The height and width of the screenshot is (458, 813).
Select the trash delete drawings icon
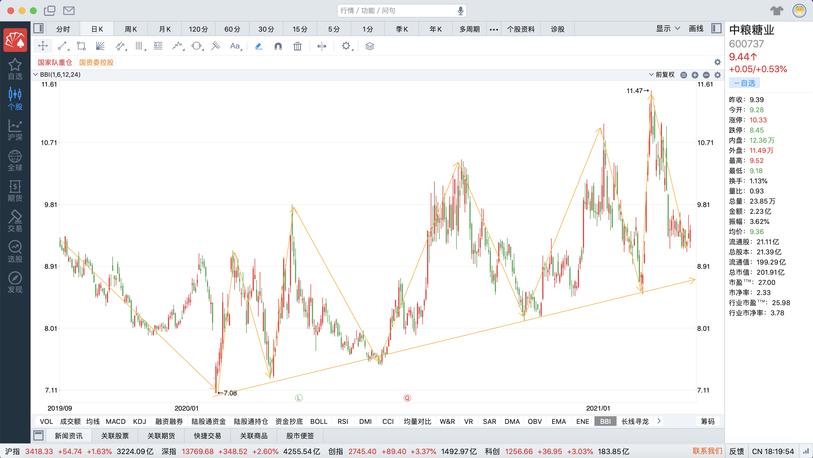(297, 46)
